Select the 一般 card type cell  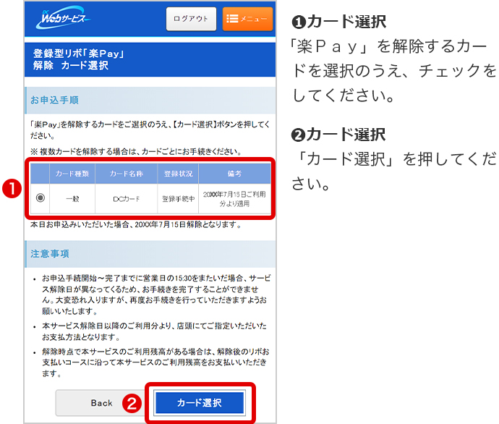(x=72, y=198)
